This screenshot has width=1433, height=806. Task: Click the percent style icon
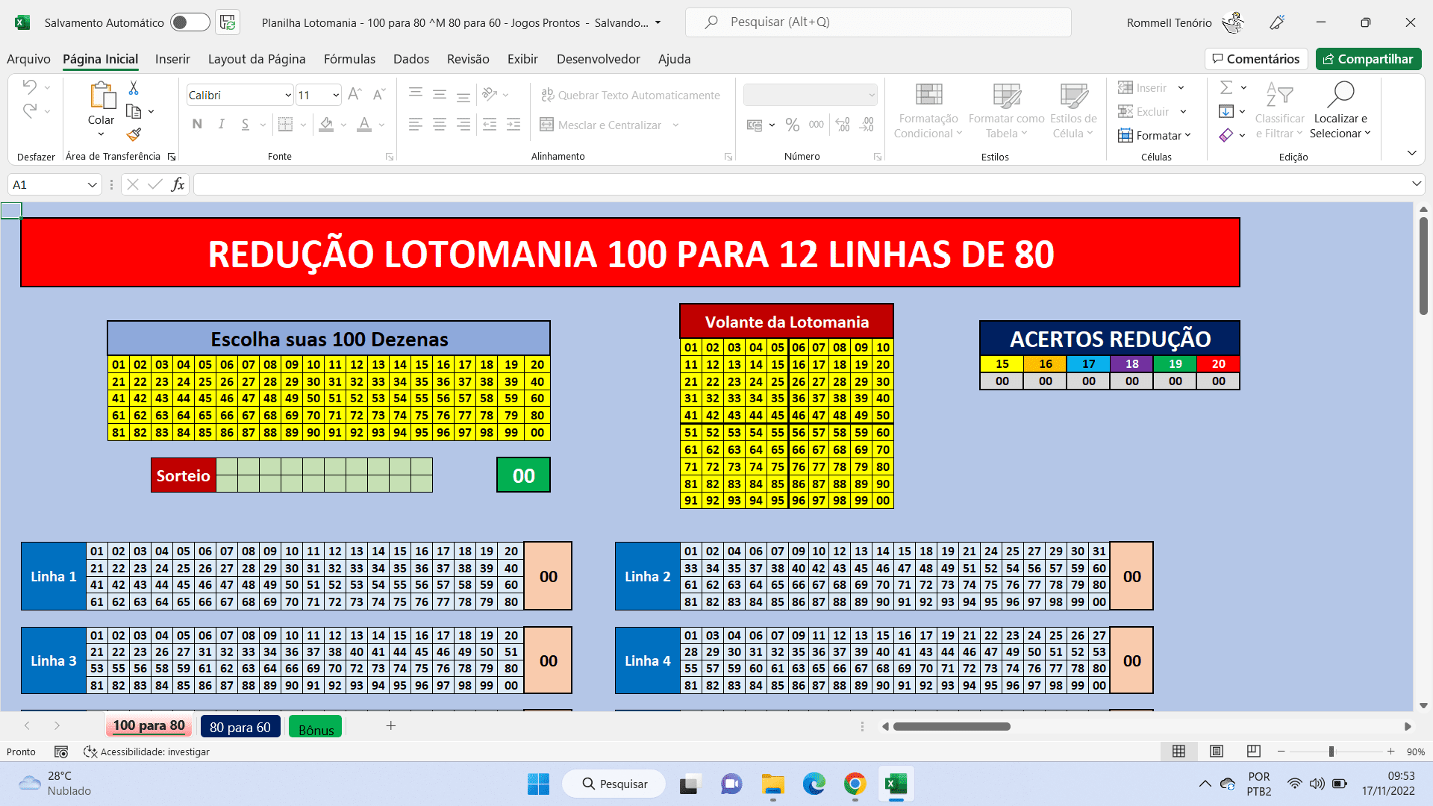click(x=793, y=125)
